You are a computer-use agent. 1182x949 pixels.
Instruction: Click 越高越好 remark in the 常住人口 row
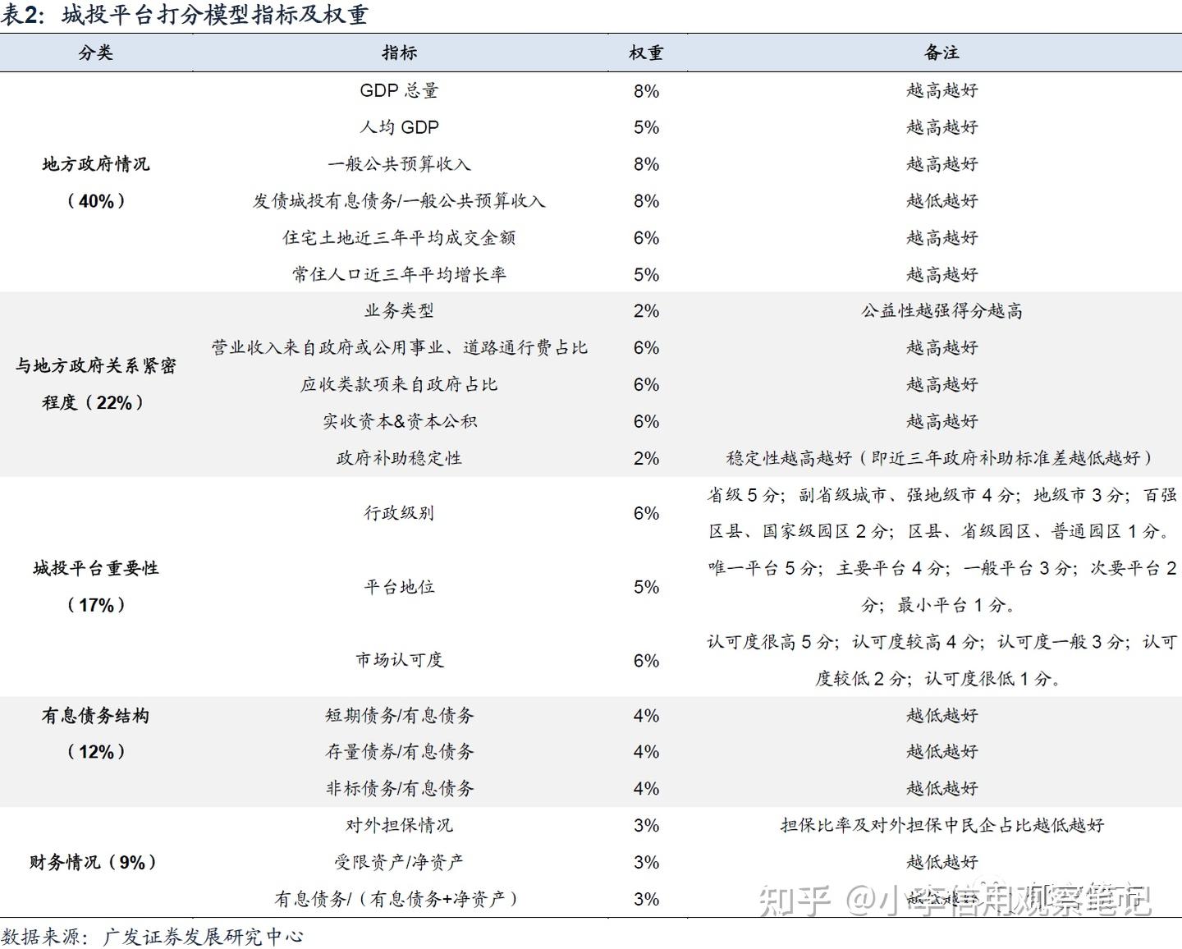tap(942, 274)
